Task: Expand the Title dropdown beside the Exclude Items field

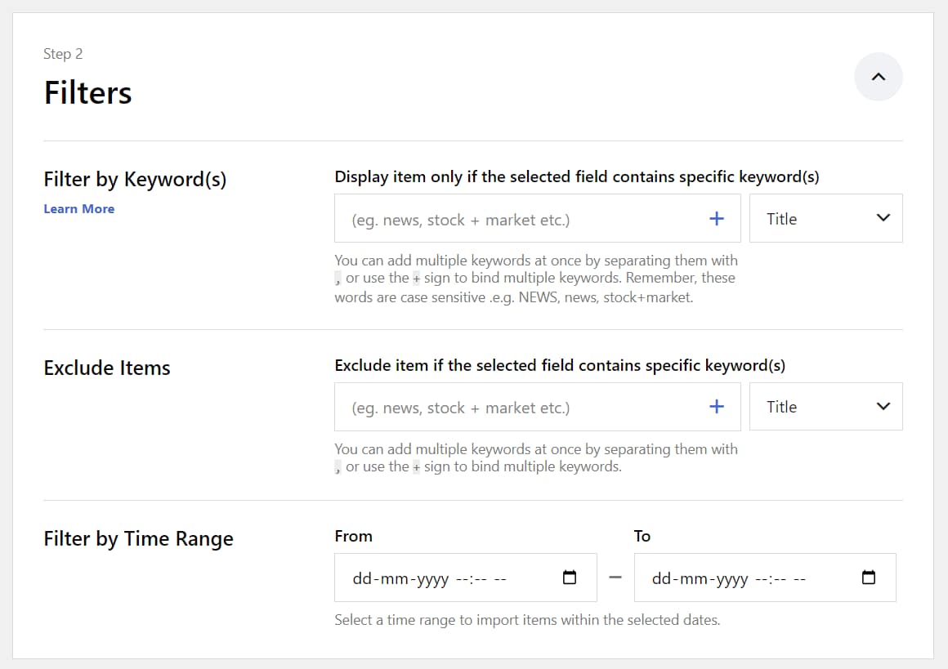Action: pos(825,407)
